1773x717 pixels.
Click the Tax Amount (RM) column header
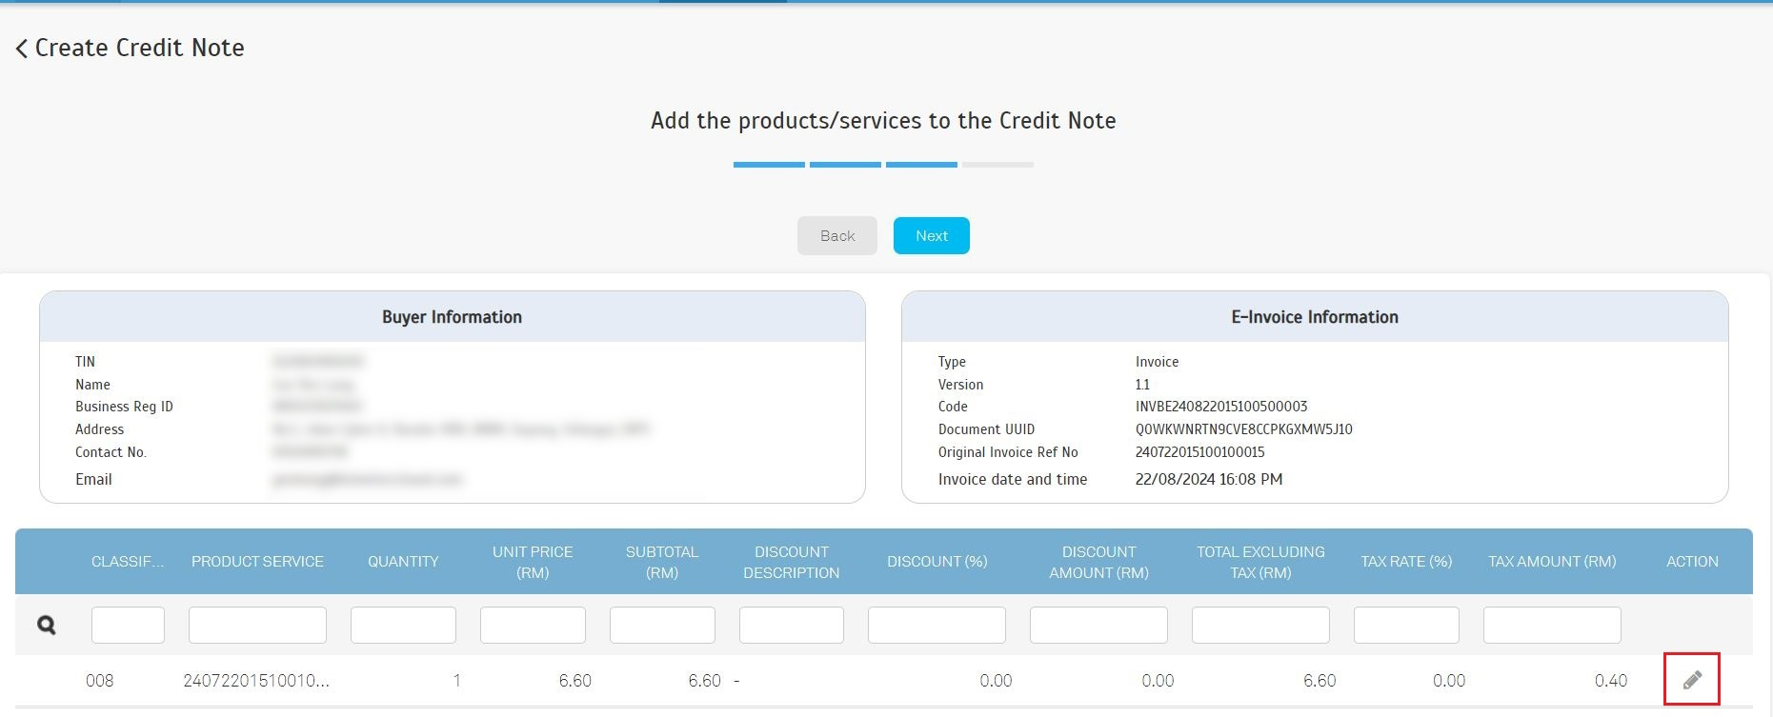(1552, 562)
